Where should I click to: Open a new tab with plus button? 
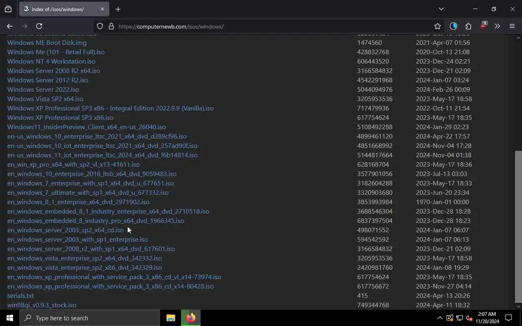click(118, 9)
